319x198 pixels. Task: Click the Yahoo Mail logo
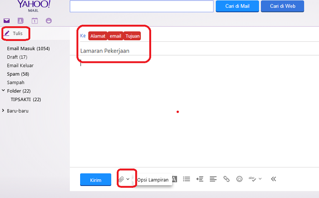click(33, 6)
